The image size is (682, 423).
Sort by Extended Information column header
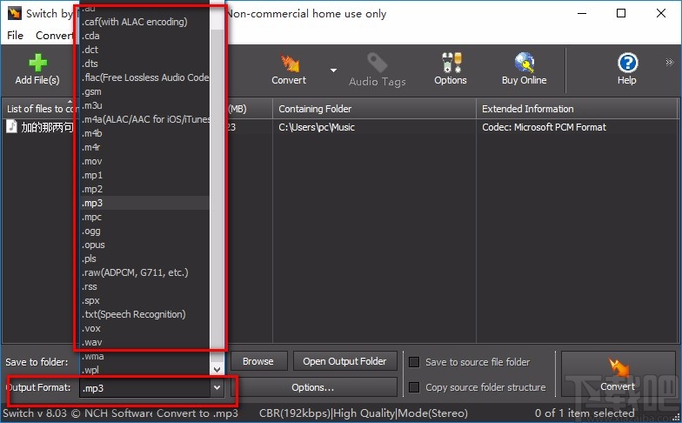click(x=578, y=109)
